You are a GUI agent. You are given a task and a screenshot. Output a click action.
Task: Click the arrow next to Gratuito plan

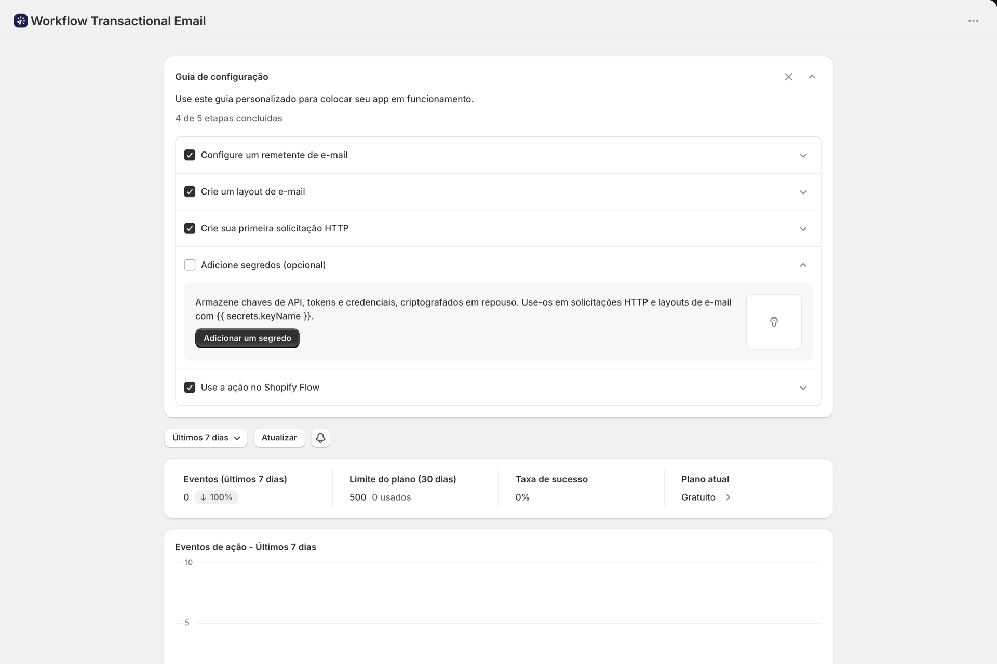tap(728, 497)
